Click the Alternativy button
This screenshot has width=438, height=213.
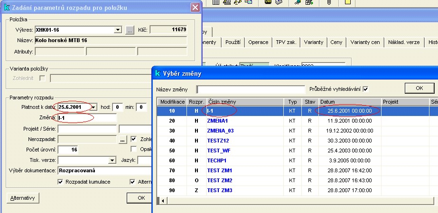coord(23,198)
